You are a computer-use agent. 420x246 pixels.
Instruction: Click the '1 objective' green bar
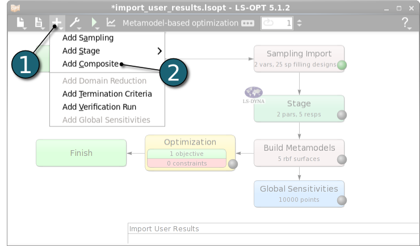[187, 154]
